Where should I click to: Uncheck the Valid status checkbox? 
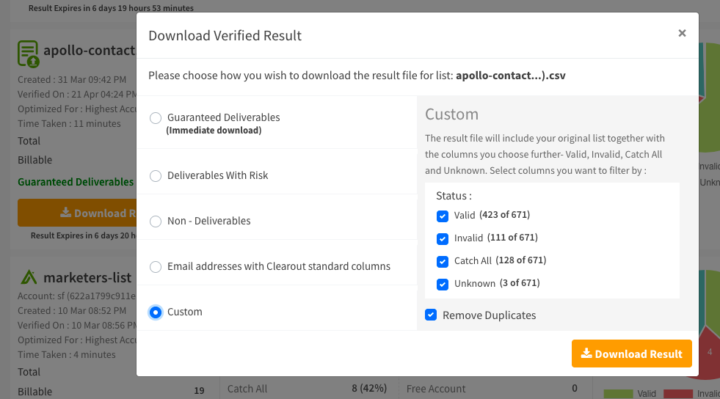[442, 216]
